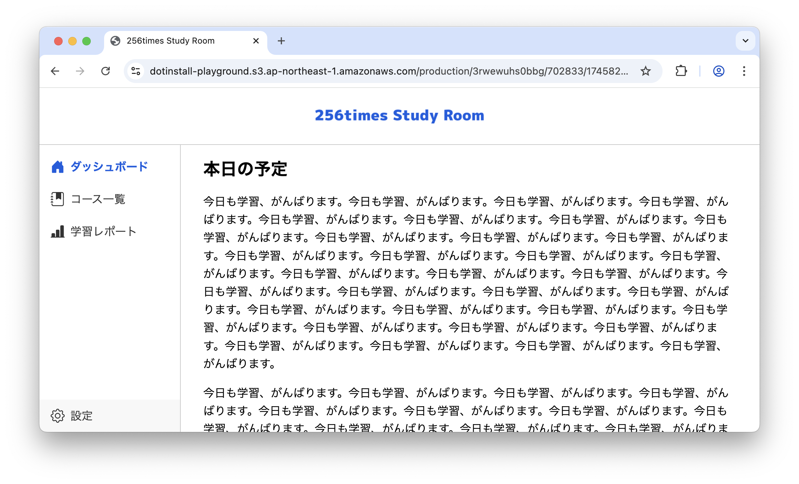Open the コース一覧 menu link
The height and width of the screenshot is (484, 799).
click(98, 199)
